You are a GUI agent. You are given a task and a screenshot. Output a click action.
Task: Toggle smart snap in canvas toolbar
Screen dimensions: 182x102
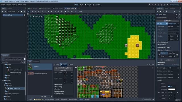coord(55,11)
